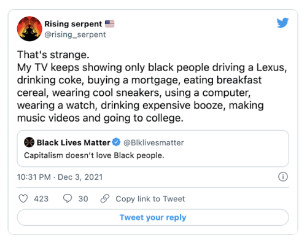Open the @rising_serpent handle
The image size is (307, 243).
tap(75, 34)
